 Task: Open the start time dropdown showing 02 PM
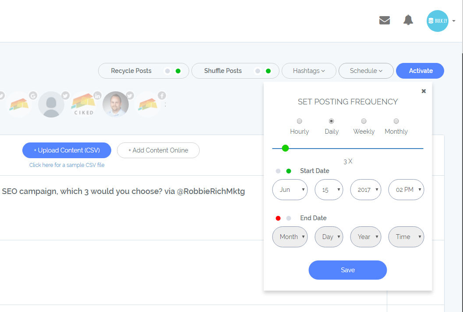tap(406, 190)
